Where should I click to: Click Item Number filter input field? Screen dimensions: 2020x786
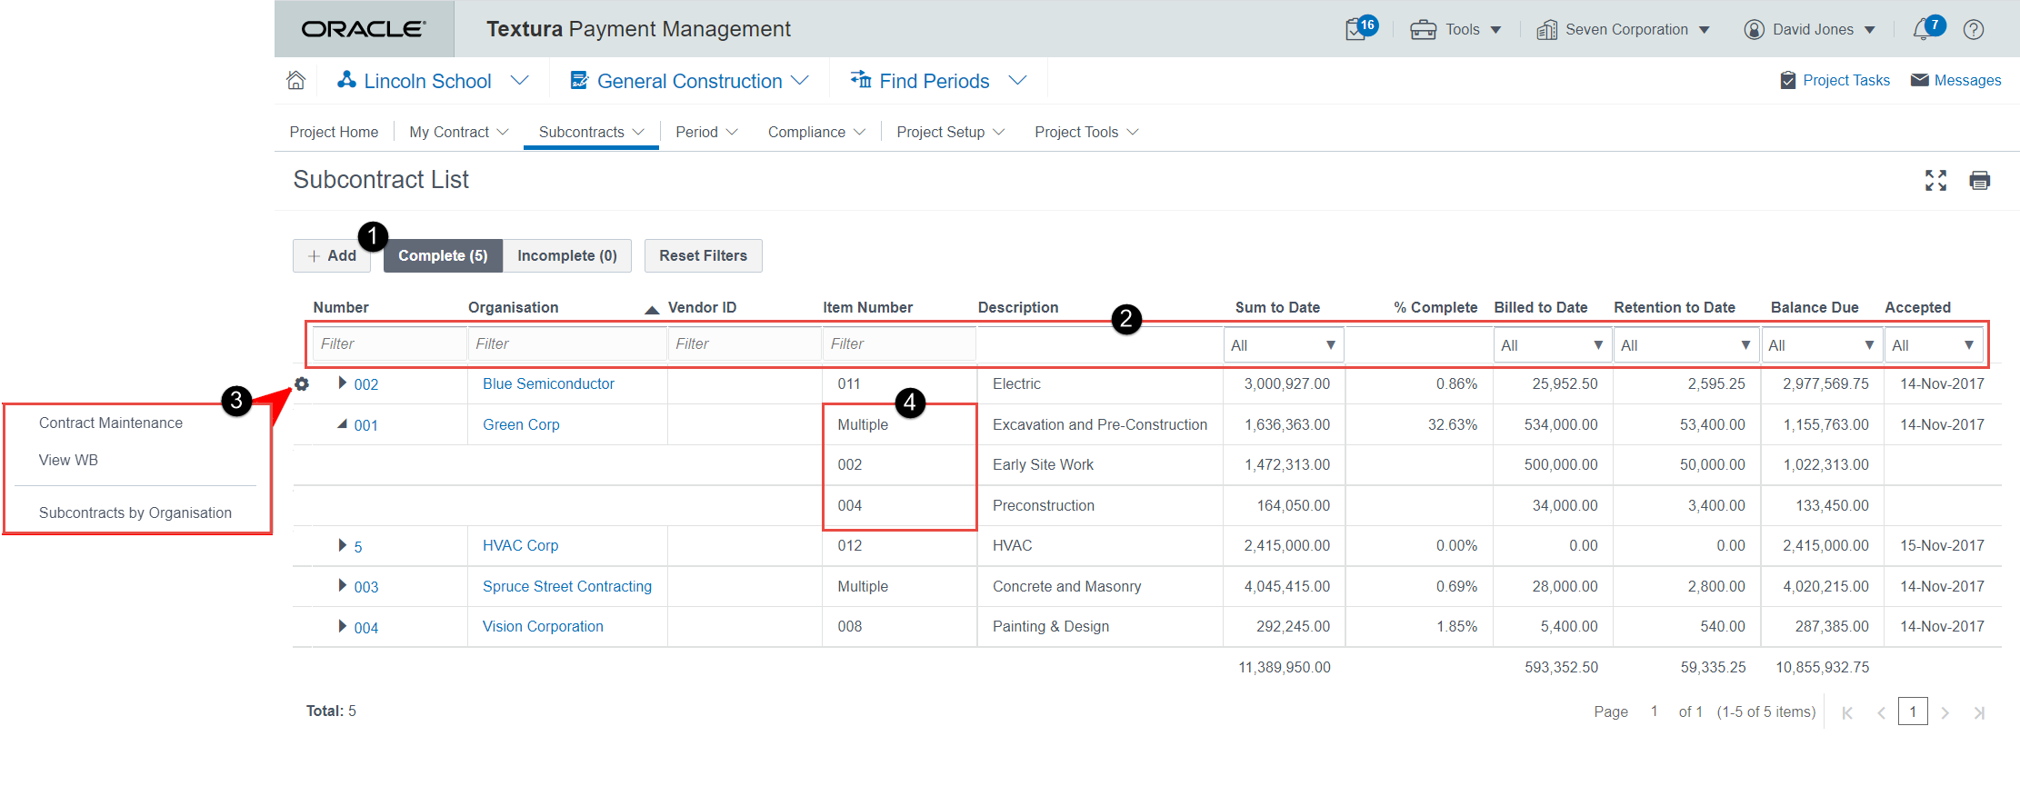tap(899, 343)
